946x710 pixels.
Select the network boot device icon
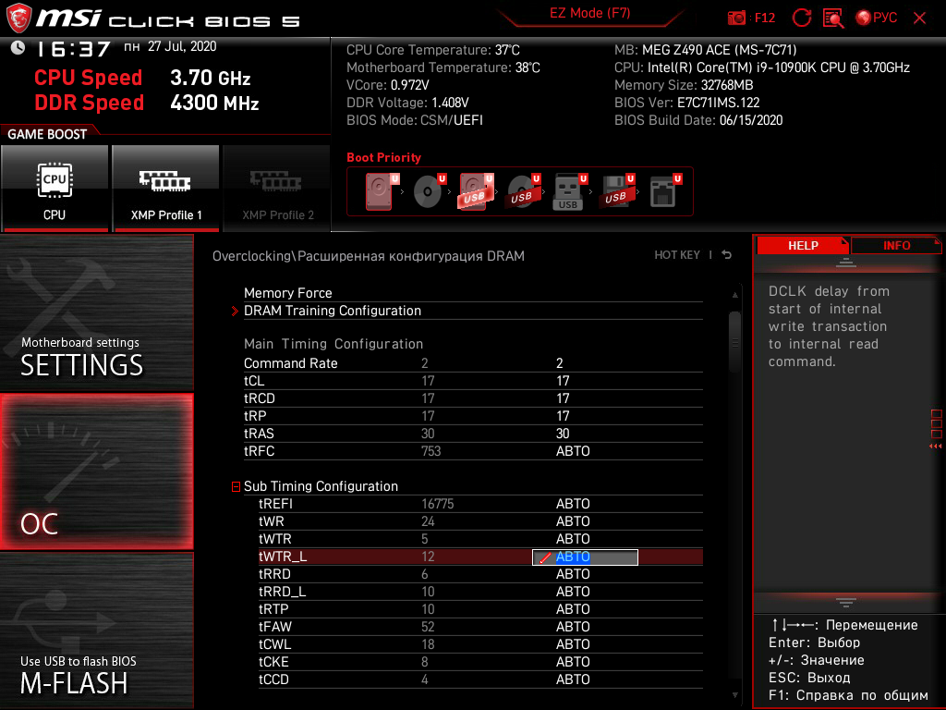pos(665,191)
